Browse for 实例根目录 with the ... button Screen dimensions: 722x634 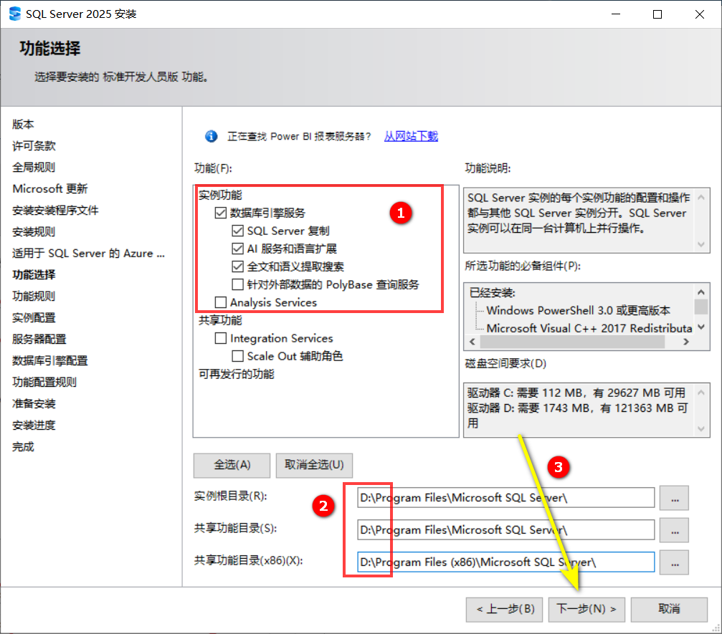[x=674, y=499]
